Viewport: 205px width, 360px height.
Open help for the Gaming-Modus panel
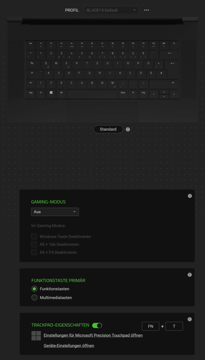[x=190, y=196]
